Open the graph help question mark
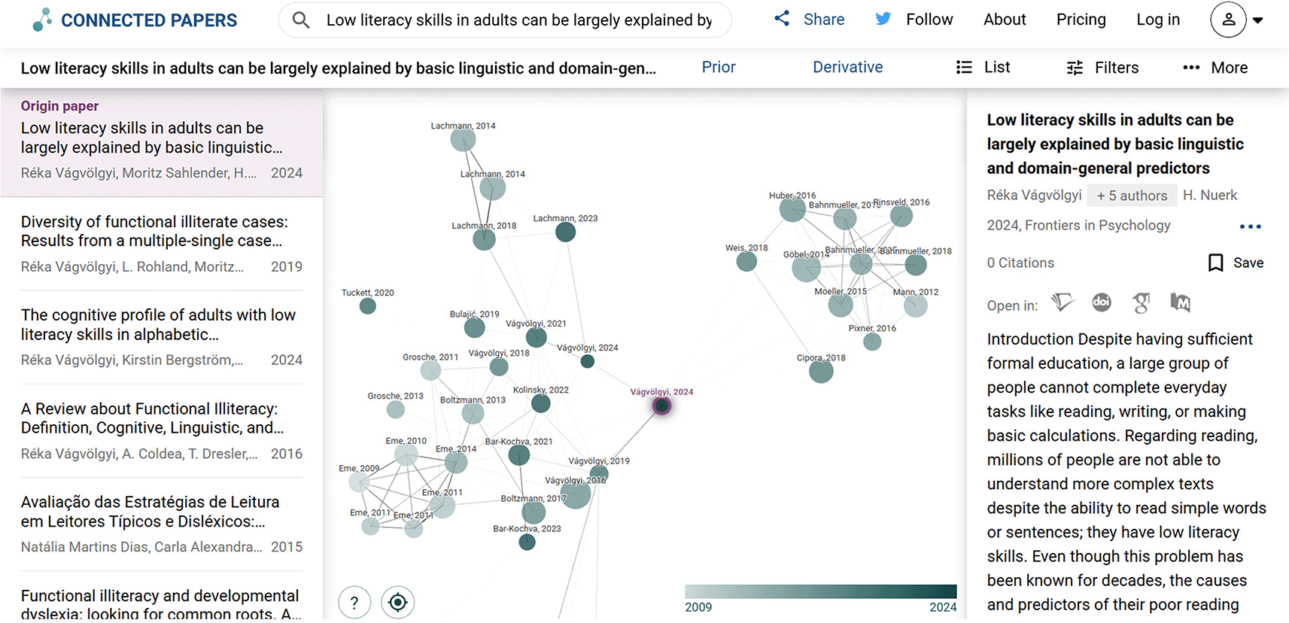The height and width of the screenshot is (623, 1289). 354,602
